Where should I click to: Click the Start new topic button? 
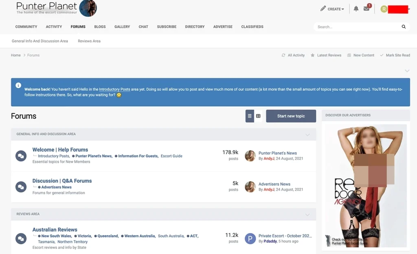[x=291, y=116]
